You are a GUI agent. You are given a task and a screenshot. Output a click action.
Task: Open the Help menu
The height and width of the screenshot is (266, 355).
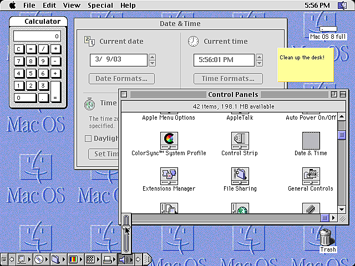click(128, 5)
